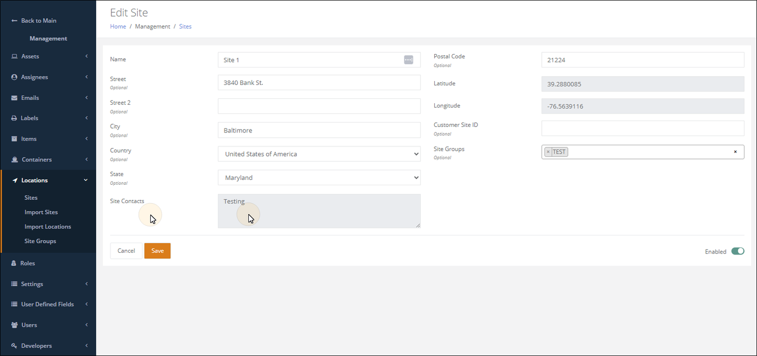
Task: Click the Containers icon in sidebar
Action: (15, 159)
